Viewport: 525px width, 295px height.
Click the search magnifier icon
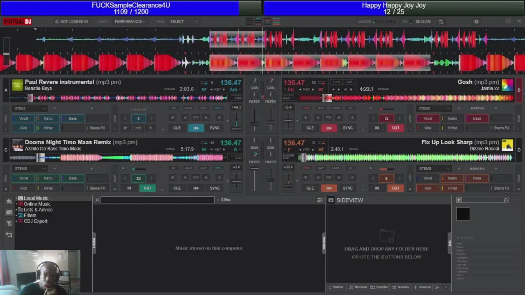coord(97,200)
